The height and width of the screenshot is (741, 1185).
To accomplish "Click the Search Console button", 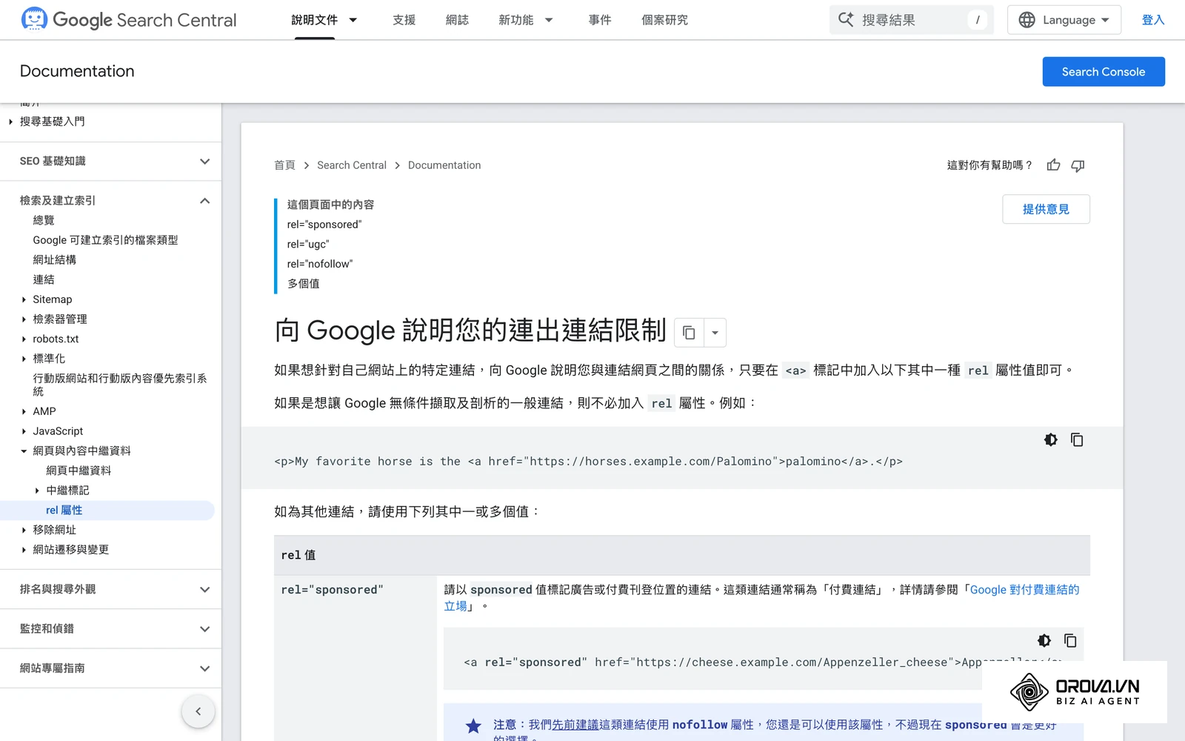I will [x=1104, y=72].
